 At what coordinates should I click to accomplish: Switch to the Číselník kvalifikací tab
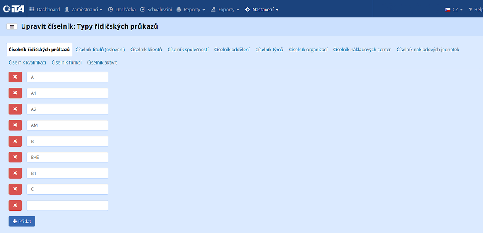click(27, 62)
